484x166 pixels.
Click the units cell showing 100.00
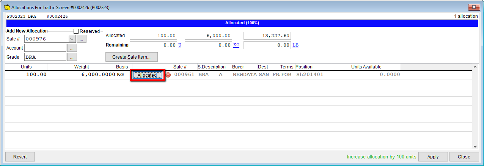(x=26, y=74)
